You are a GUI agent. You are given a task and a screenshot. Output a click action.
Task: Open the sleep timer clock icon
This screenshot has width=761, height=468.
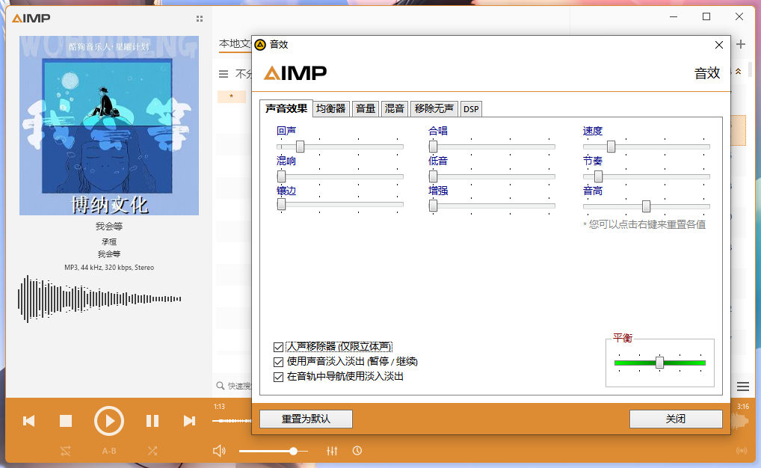[357, 451]
